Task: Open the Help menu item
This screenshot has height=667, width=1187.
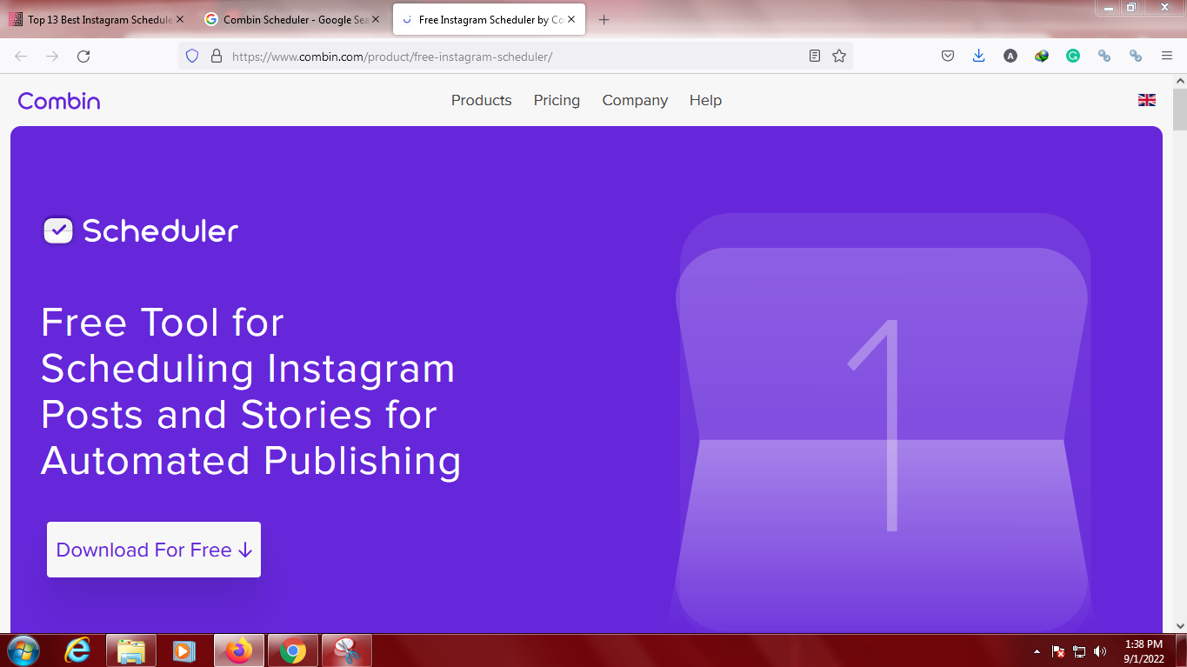Action: tap(705, 100)
